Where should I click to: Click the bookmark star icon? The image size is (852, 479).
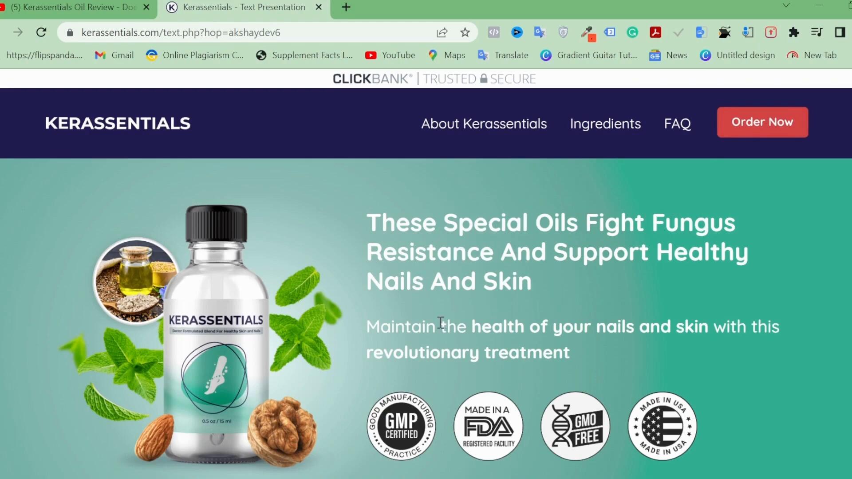point(465,32)
